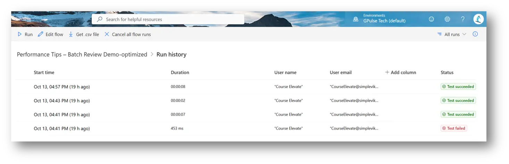Open the Environments picker icon
Image resolution: width=509 pixels, height=164 pixels.
point(356,19)
